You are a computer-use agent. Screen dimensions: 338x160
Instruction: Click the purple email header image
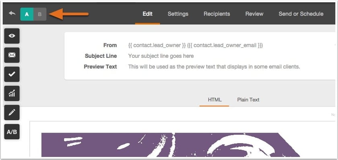pyautogui.click(x=170, y=145)
